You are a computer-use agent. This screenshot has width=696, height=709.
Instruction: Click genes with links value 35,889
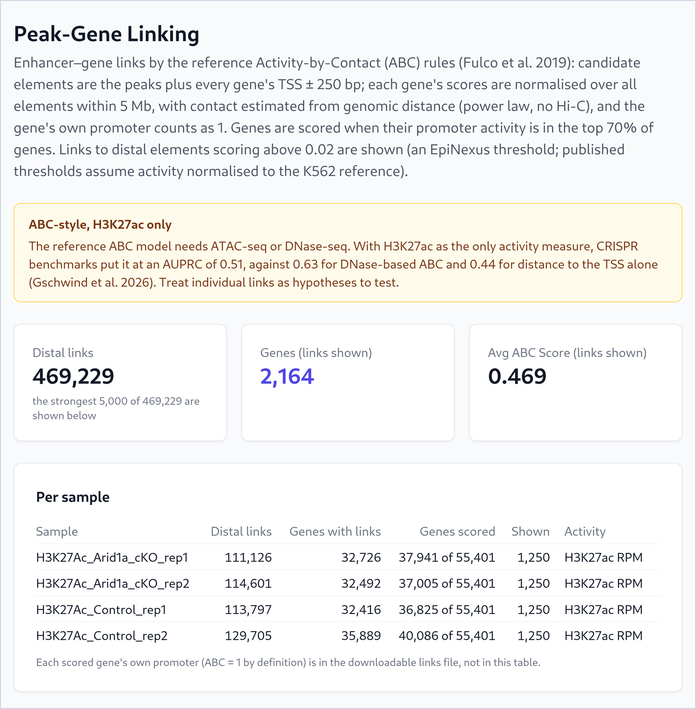point(361,636)
